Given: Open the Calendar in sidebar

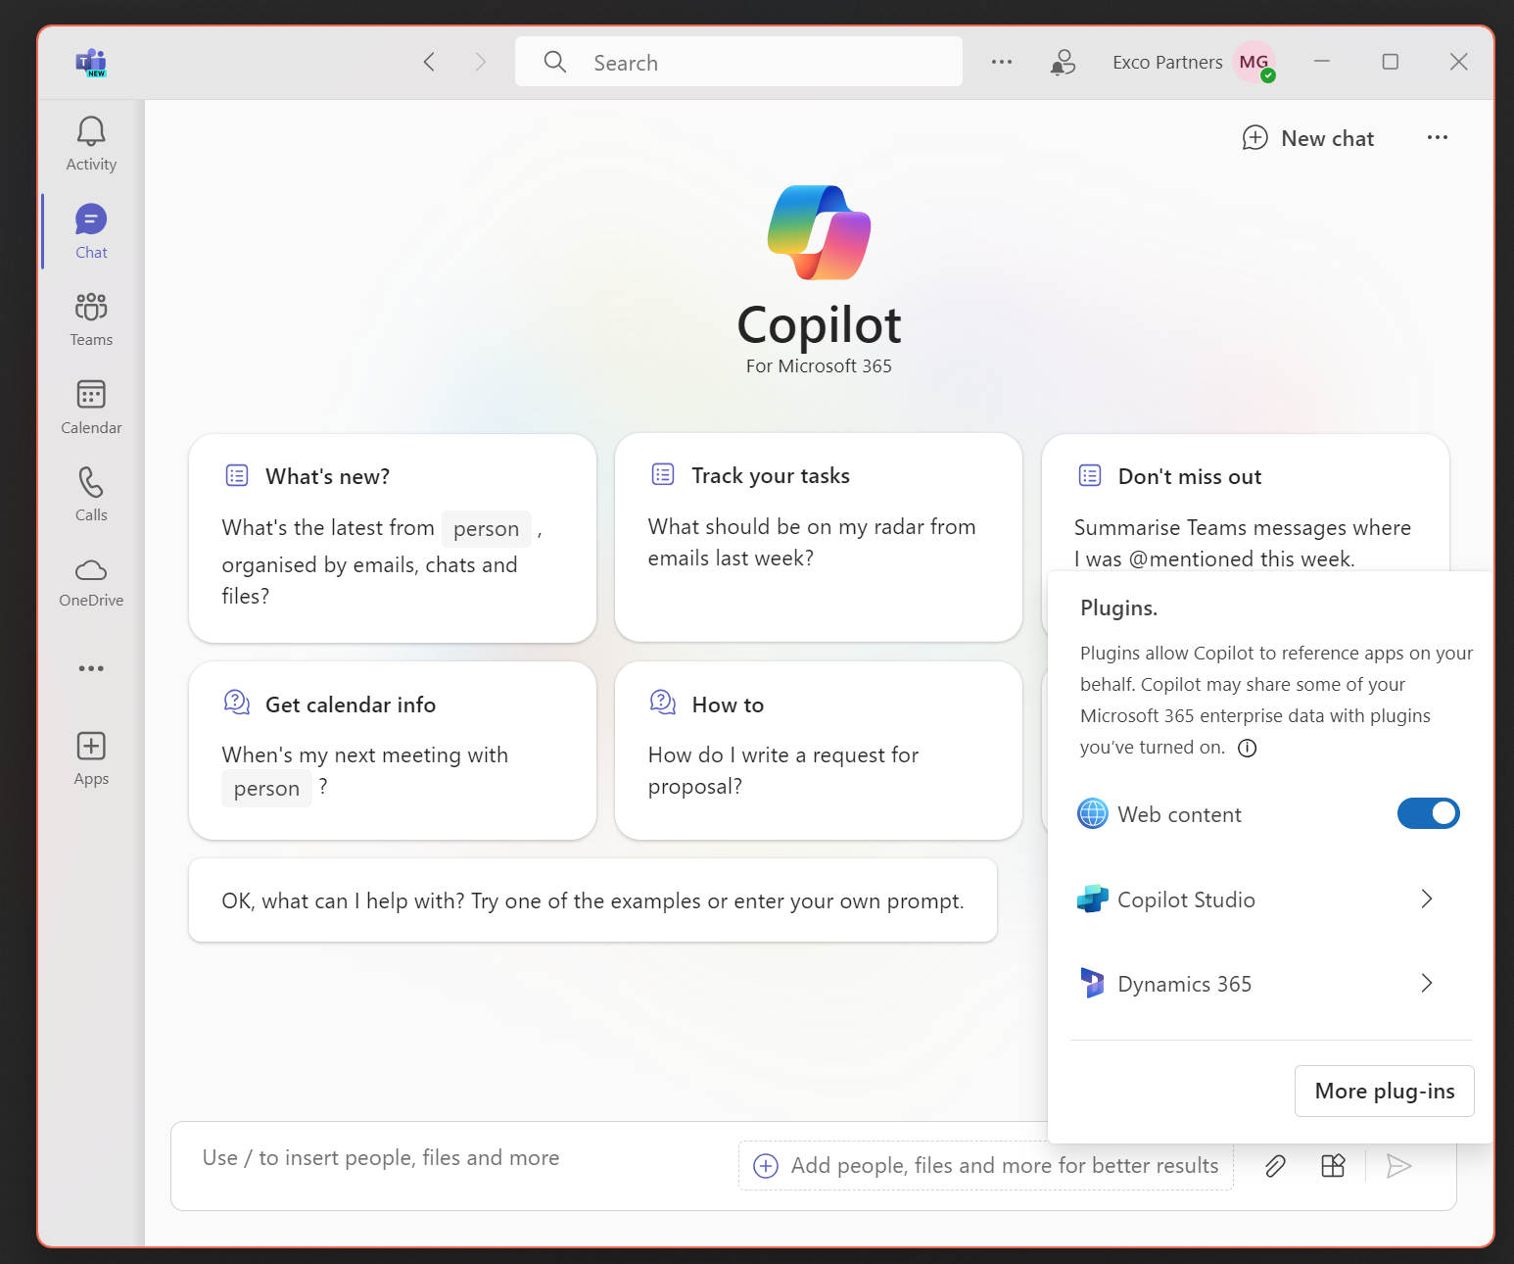Looking at the screenshot, I should [91, 407].
